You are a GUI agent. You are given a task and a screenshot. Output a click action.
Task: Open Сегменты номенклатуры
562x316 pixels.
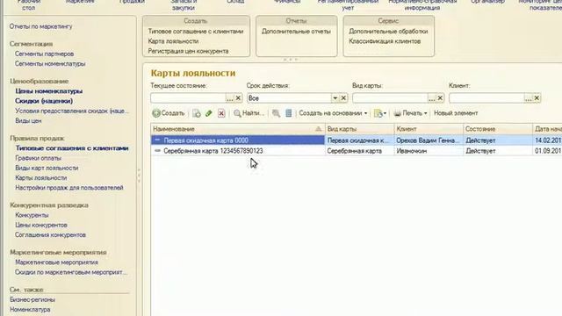[x=50, y=64]
